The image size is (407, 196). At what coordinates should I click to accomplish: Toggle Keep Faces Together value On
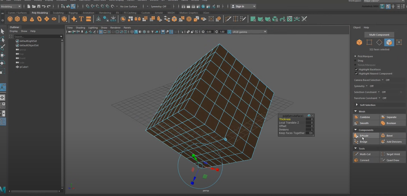[x=311, y=133]
